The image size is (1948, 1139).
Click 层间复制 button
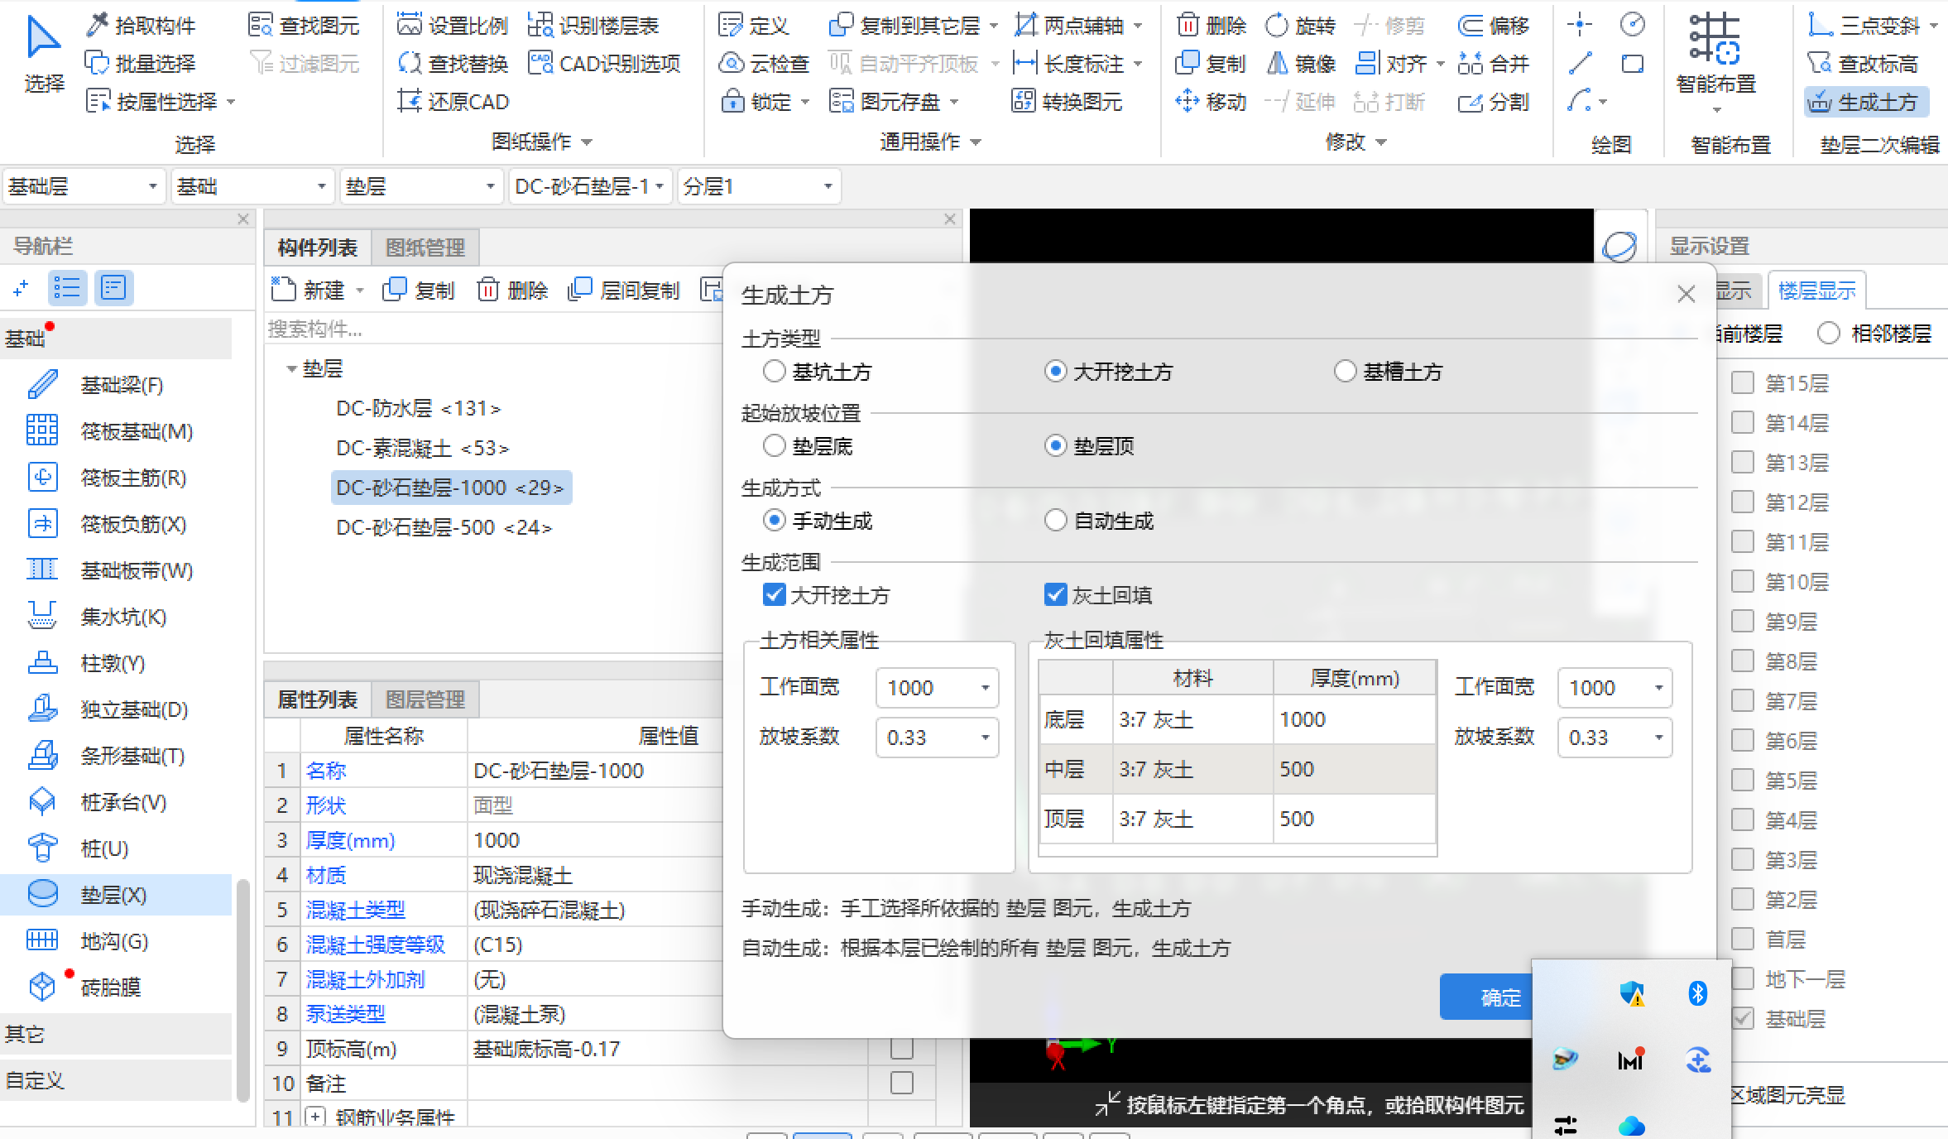pyautogui.click(x=624, y=291)
